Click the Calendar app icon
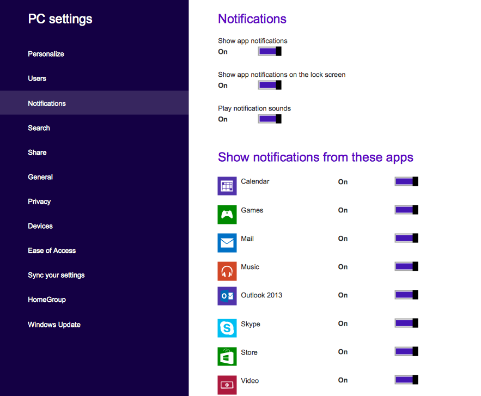Screen dimensions: 481x396 coord(227,186)
